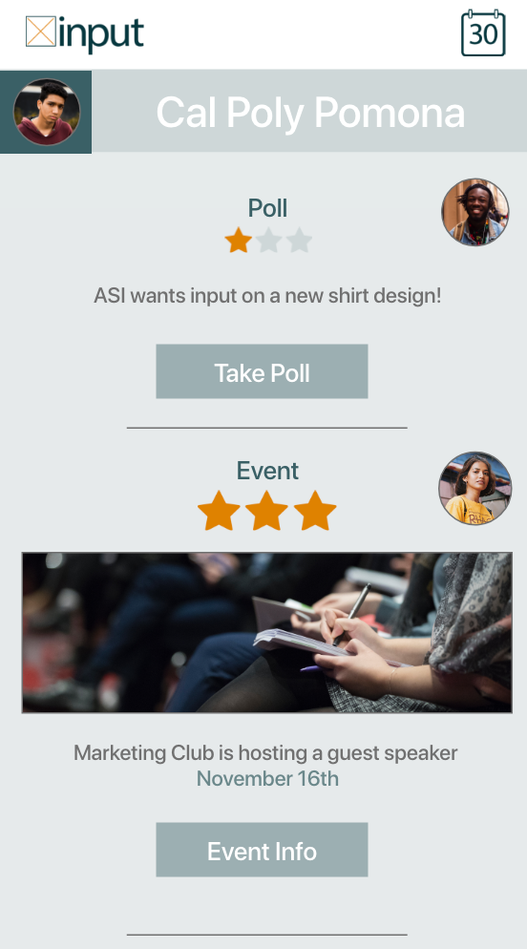Image resolution: width=527 pixels, height=949 pixels.
Task: Click the Poll heading
Action: point(267,208)
